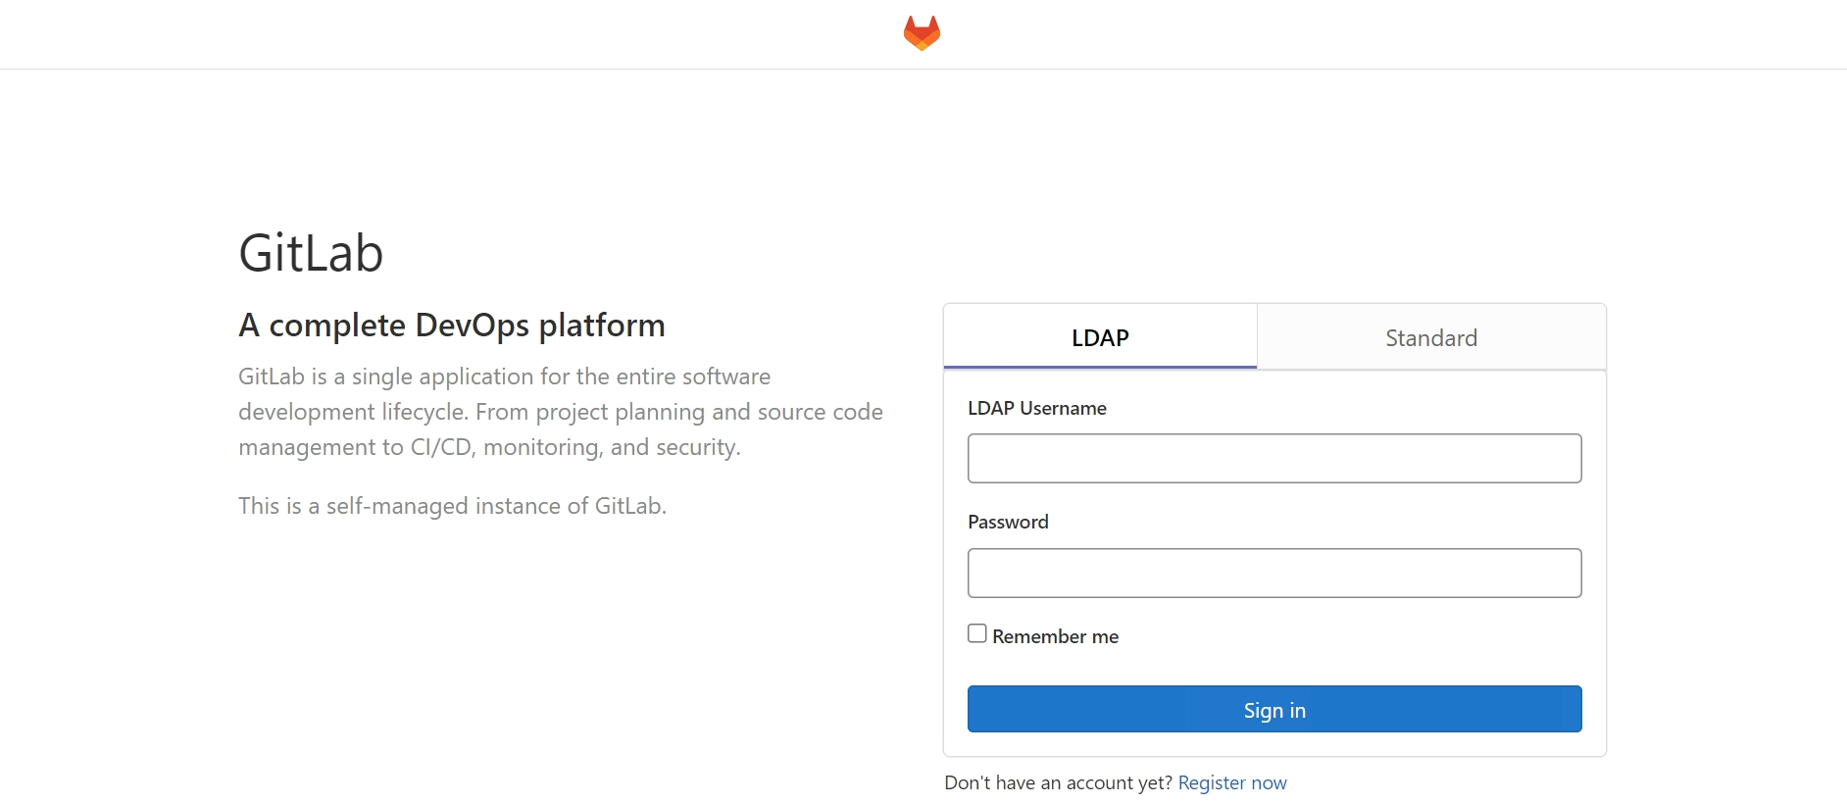Click the blue Sign in button
1847x804 pixels.
1274,709
